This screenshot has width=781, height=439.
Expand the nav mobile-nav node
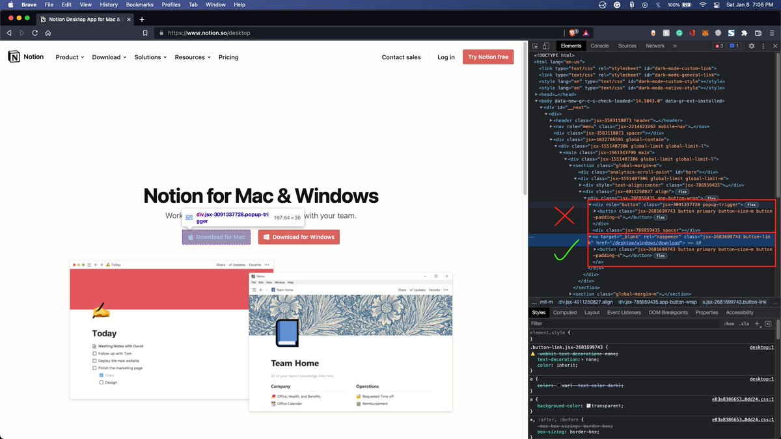551,127
